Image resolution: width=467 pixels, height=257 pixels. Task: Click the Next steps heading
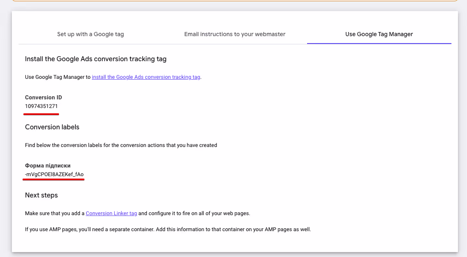pos(41,195)
